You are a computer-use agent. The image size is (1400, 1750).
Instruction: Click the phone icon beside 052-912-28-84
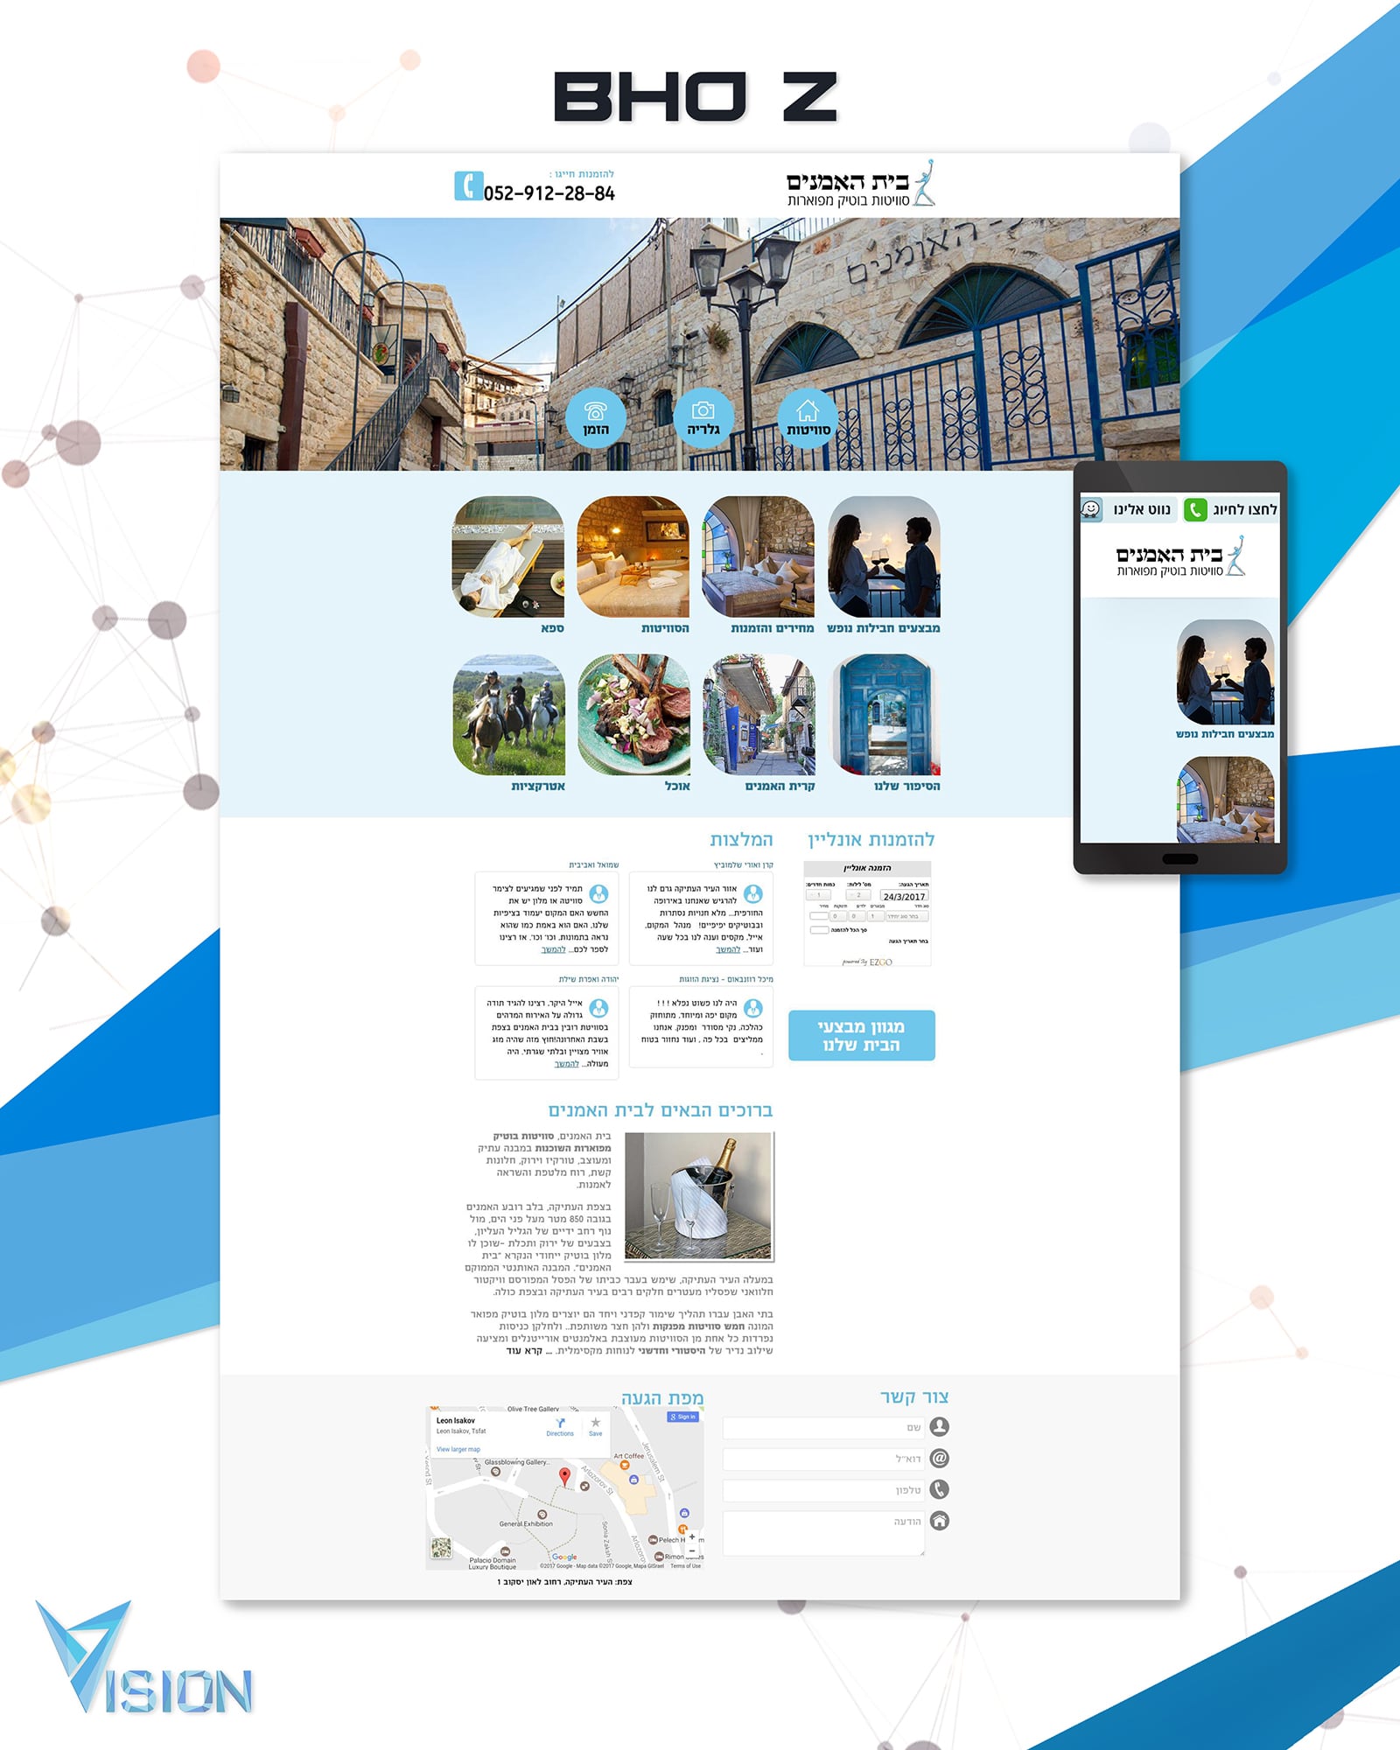[468, 185]
